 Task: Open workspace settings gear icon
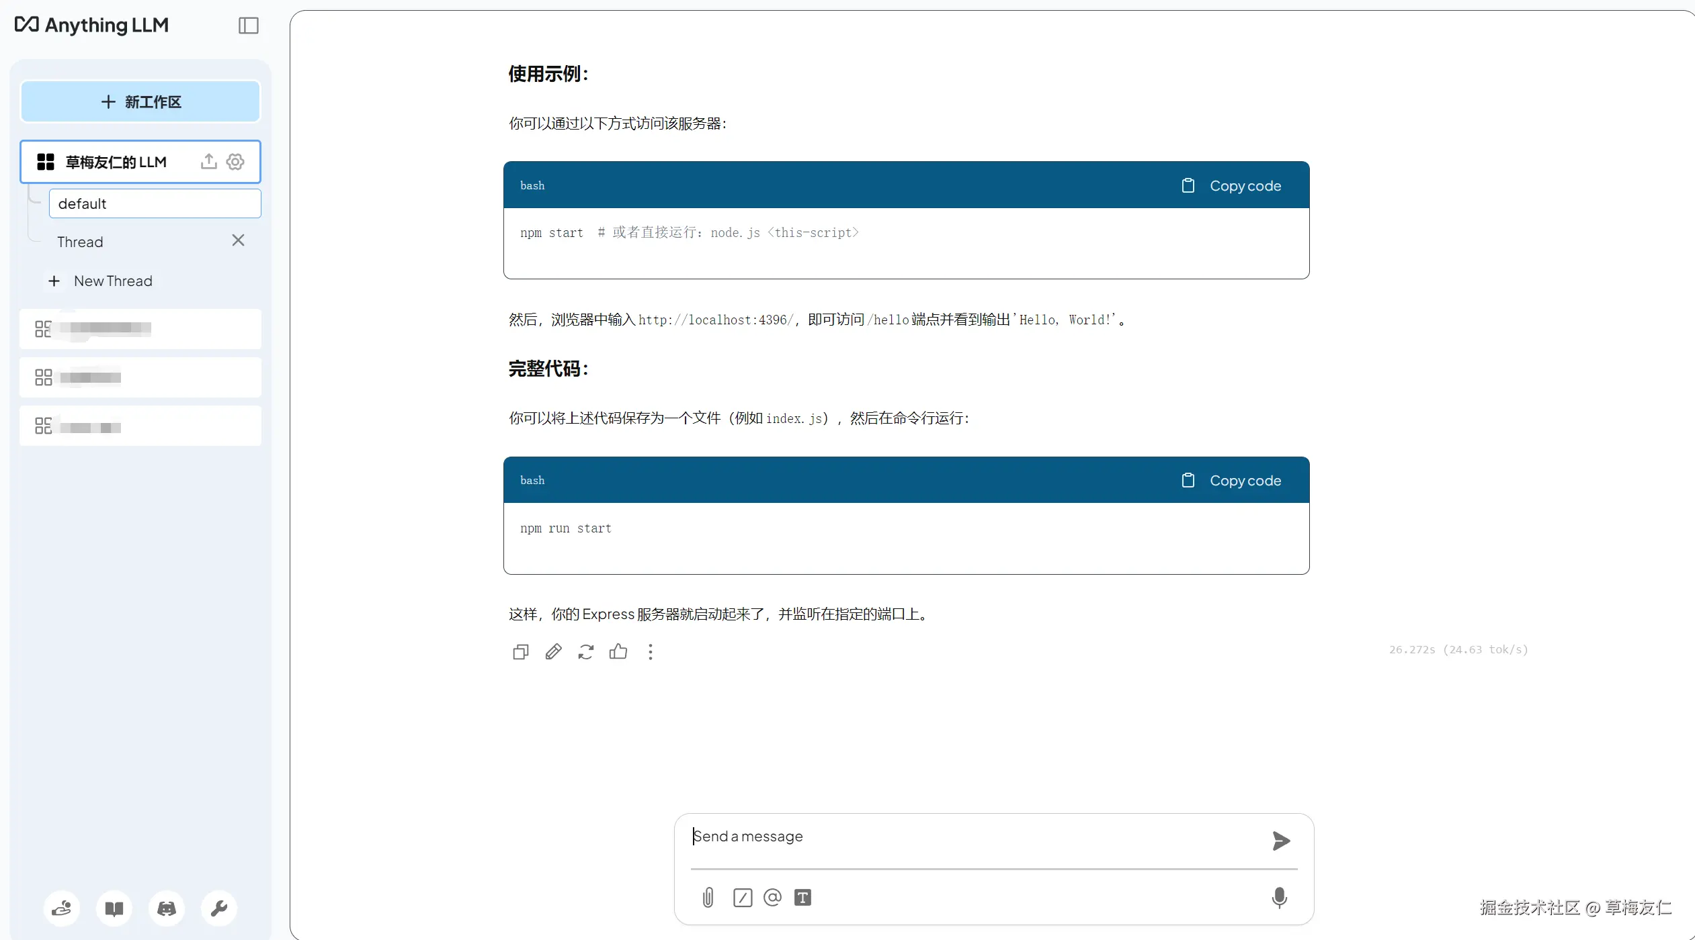coord(235,161)
